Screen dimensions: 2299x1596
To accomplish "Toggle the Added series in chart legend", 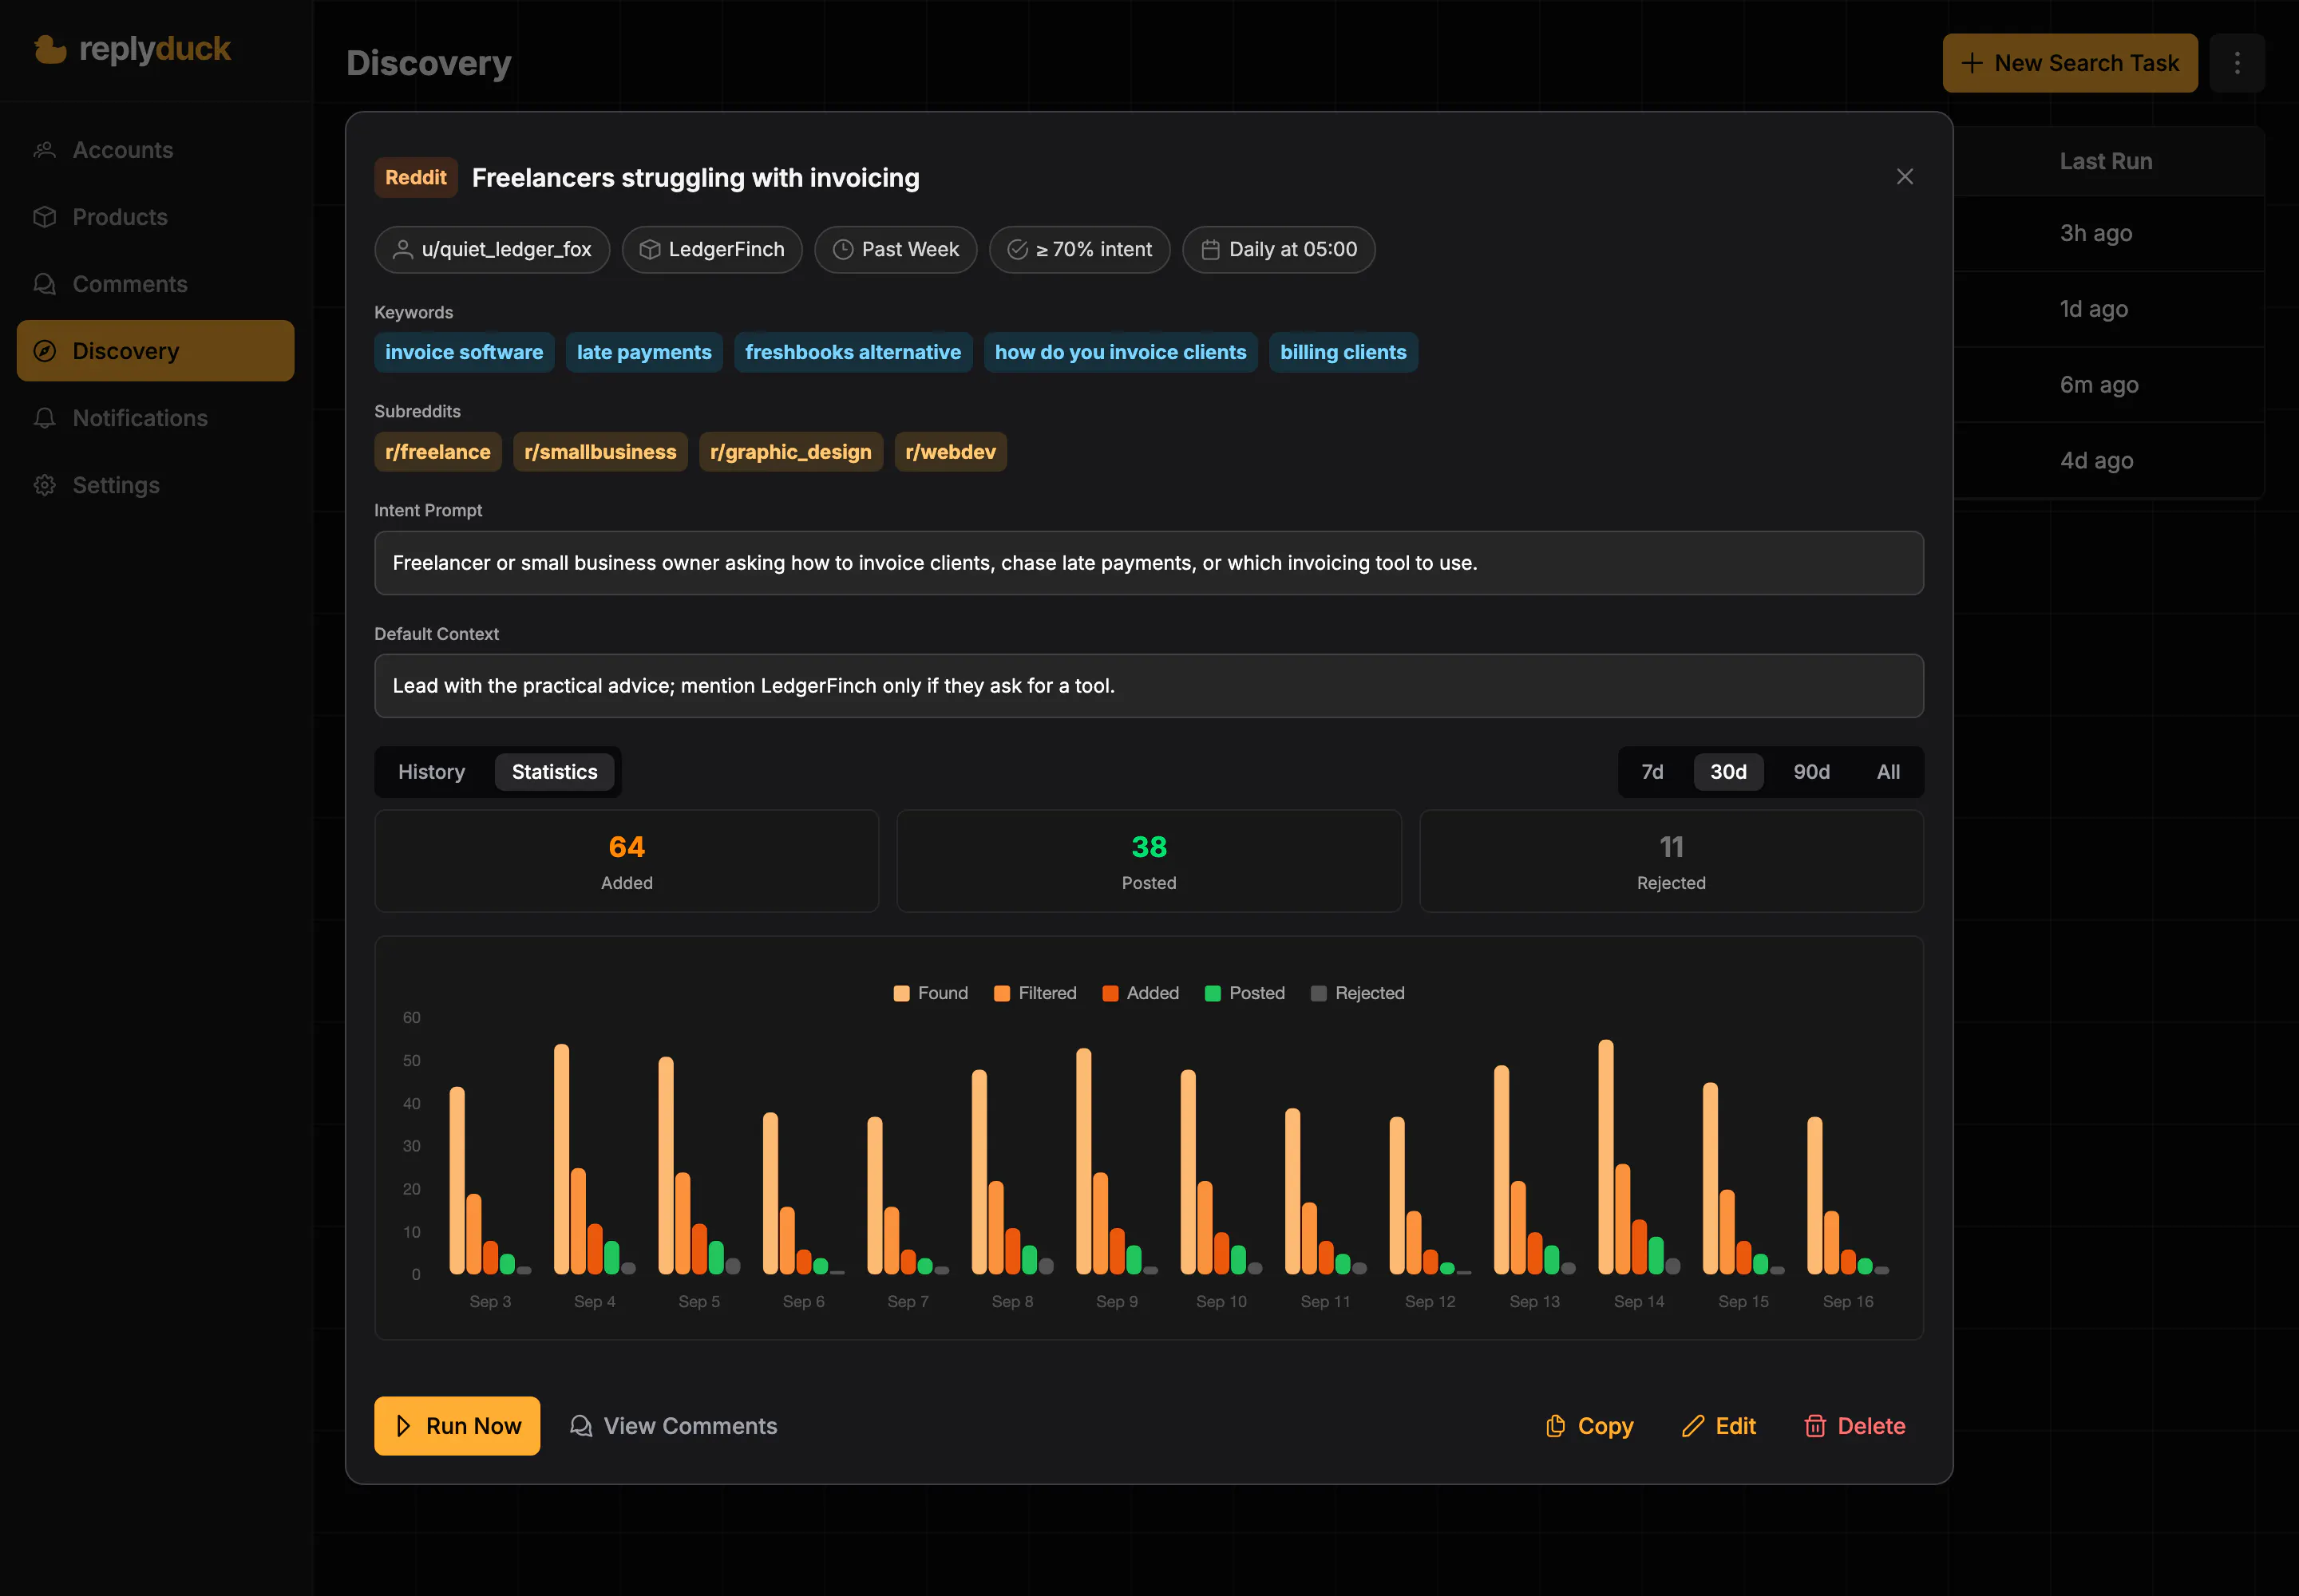I will [1141, 993].
